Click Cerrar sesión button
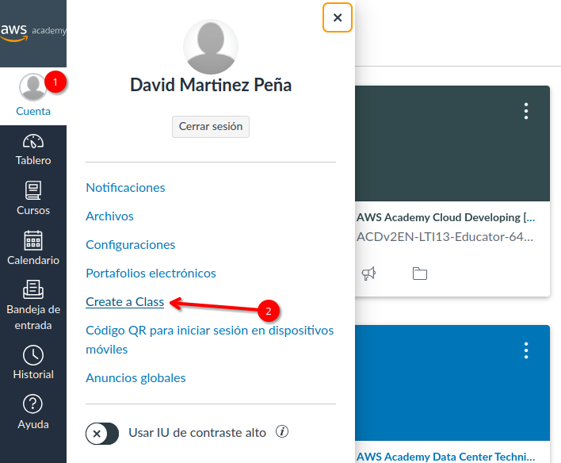This screenshot has height=463, width=561. pos(211,127)
